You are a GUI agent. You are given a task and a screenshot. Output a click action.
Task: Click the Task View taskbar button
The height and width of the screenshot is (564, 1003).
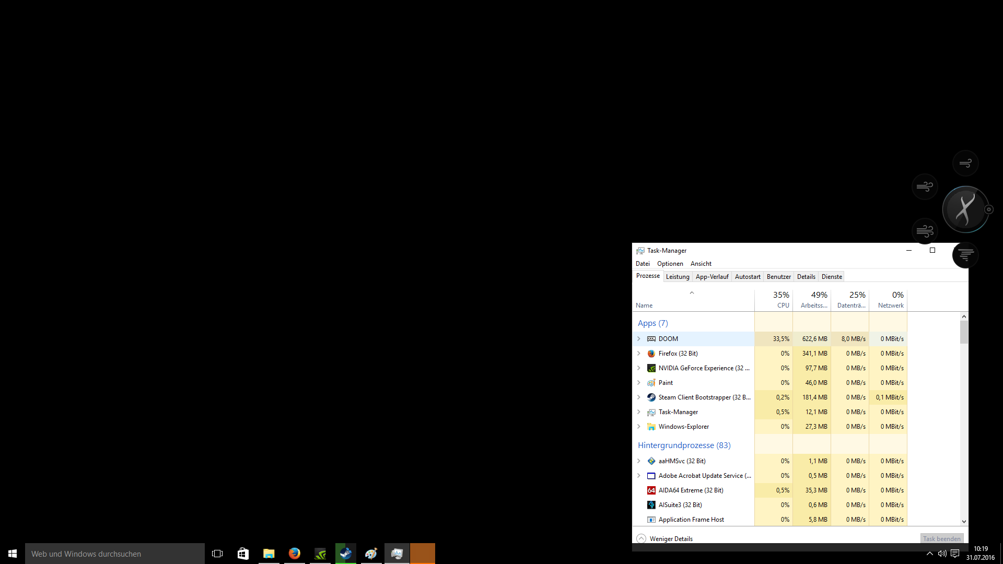click(x=217, y=554)
